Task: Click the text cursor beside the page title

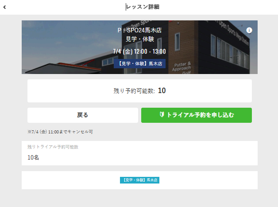Action: (x=126, y=7)
